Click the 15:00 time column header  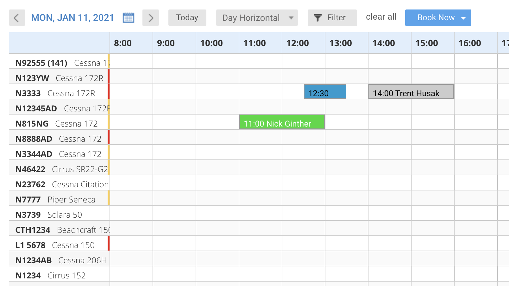pyautogui.click(x=427, y=43)
